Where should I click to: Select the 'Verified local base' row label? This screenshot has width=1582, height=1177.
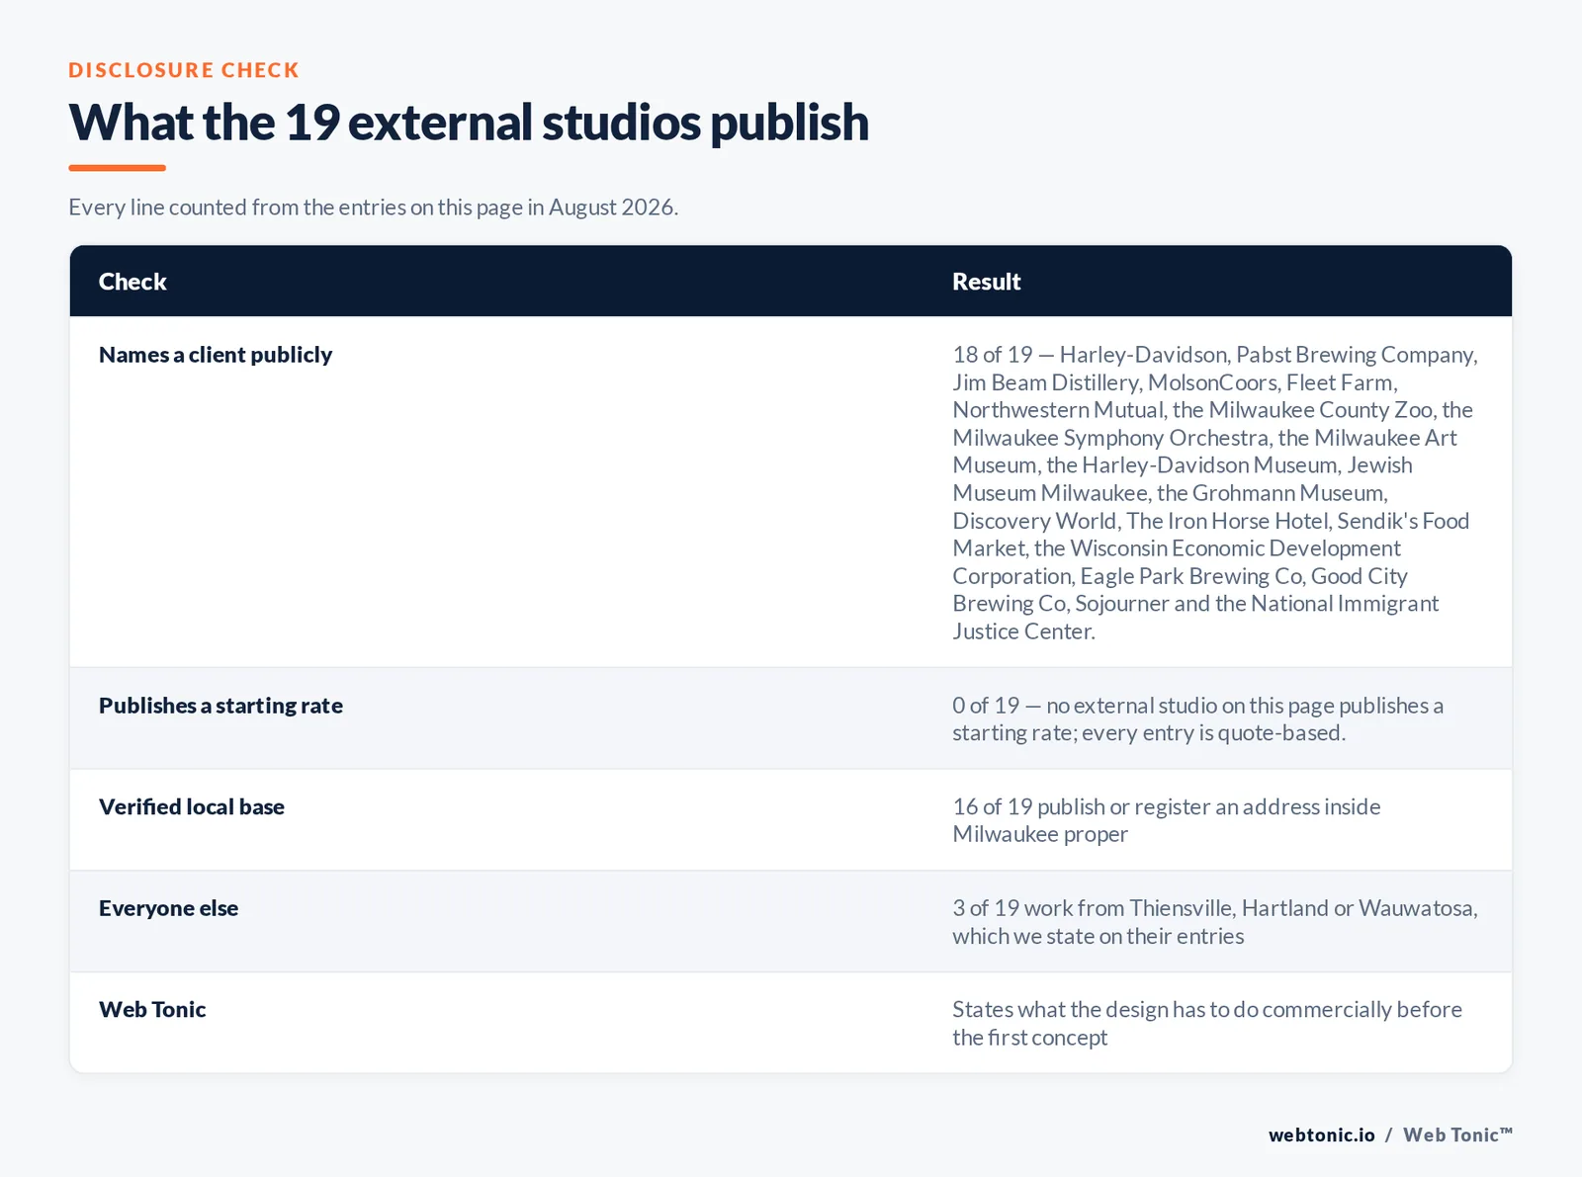coord(192,806)
